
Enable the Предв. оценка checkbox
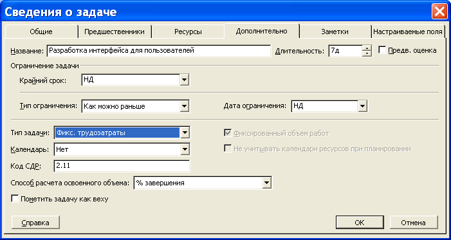tap(382, 50)
